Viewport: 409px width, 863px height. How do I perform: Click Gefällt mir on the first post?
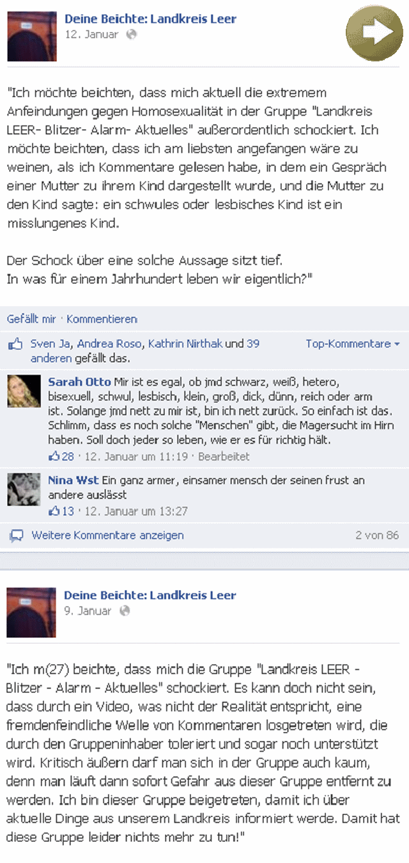tap(31, 319)
